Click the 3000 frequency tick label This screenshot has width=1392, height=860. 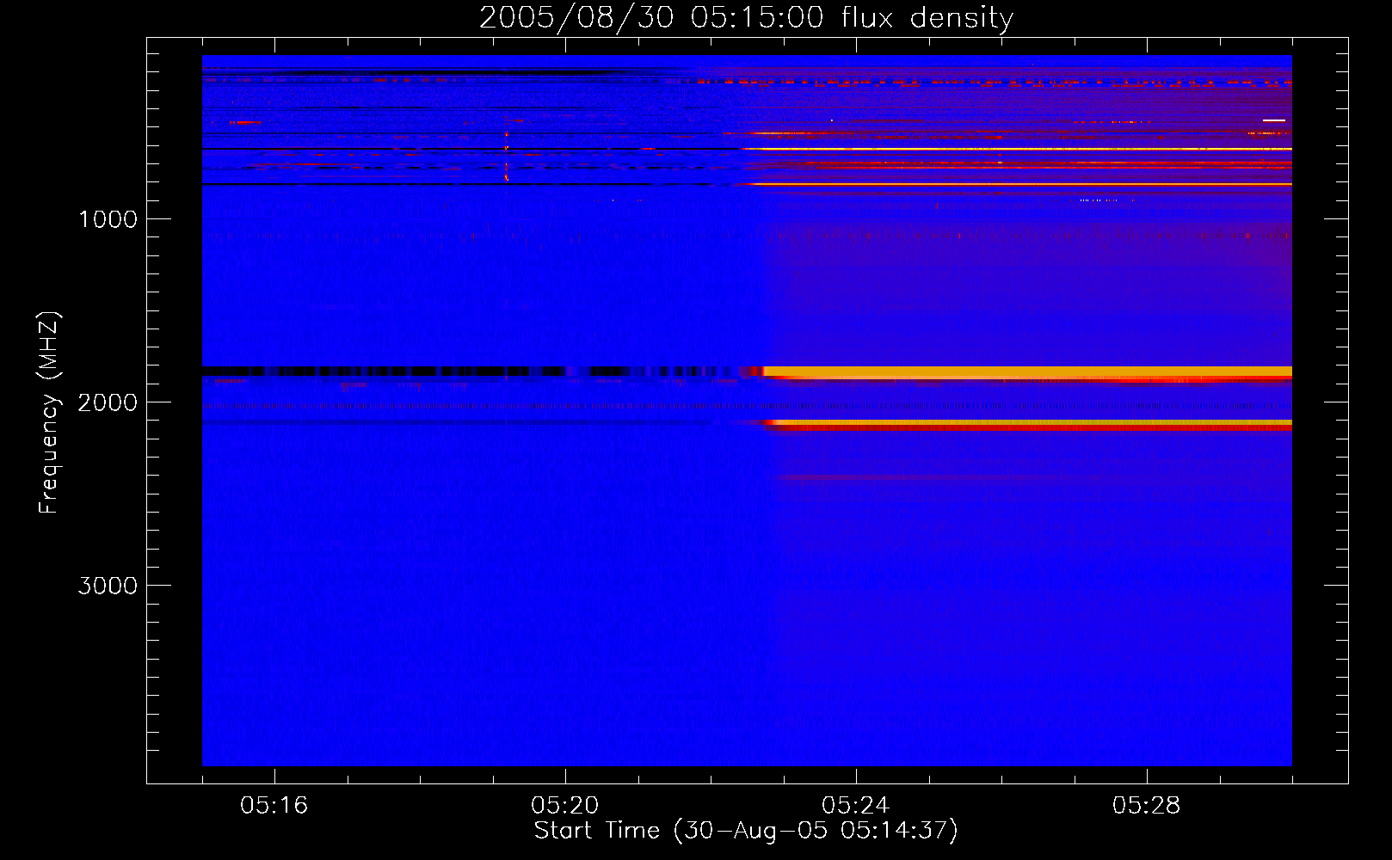click(x=108, y=586)
